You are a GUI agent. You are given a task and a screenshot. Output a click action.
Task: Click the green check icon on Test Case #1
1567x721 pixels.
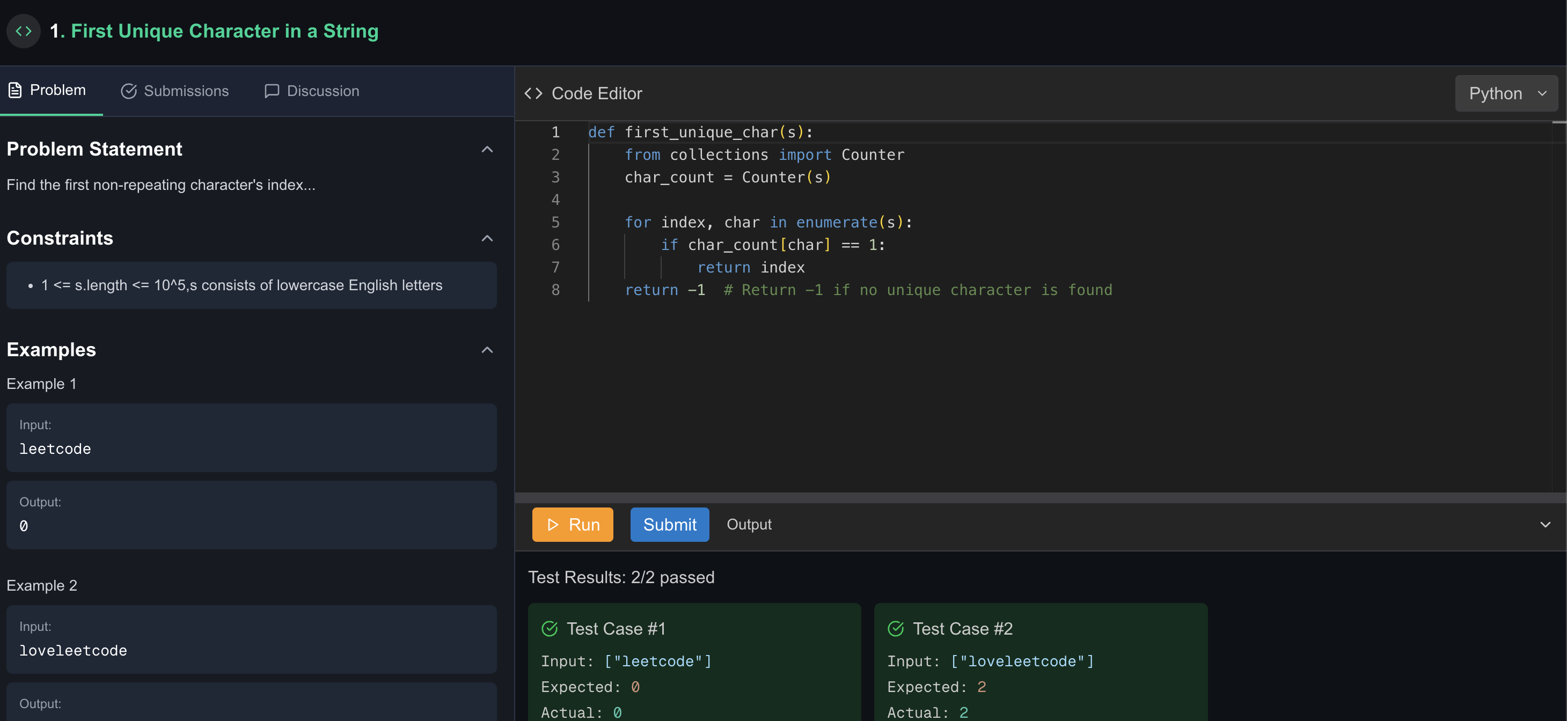click(x=550, y=629)
